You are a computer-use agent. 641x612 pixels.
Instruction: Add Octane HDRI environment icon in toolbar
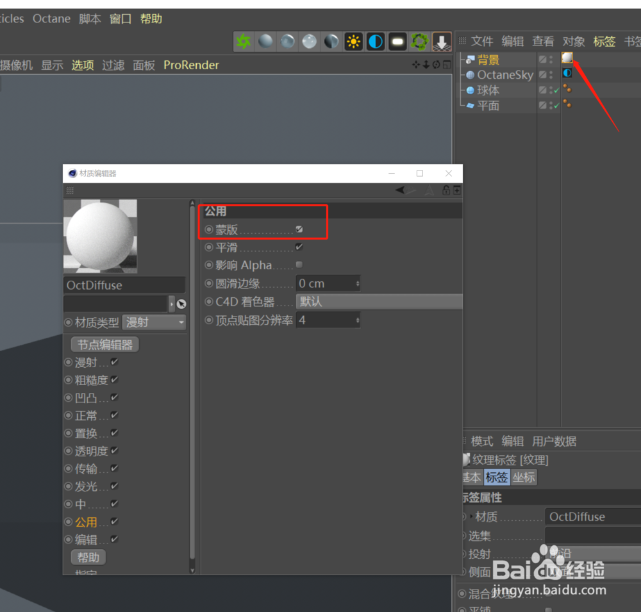coord(375,41)
